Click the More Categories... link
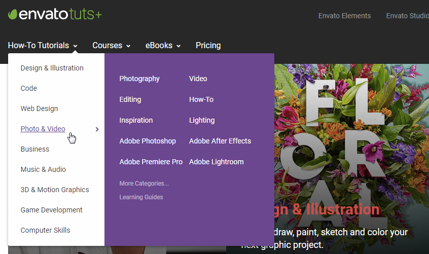The height and width of the screenshot is (254, 429). click(x=144, y=184)
